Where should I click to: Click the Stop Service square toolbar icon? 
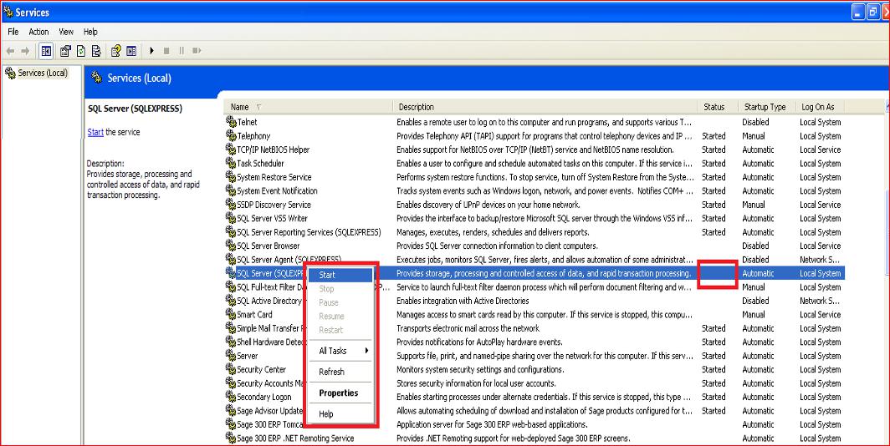tap(166, 51)
